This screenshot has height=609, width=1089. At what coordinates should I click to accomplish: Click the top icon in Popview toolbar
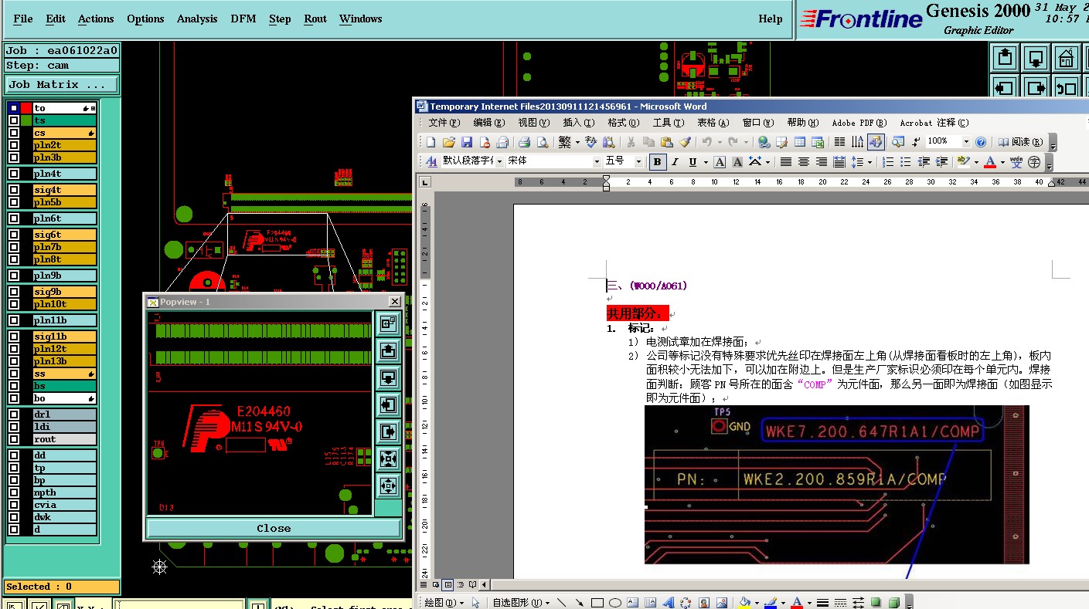coord(388,323)
